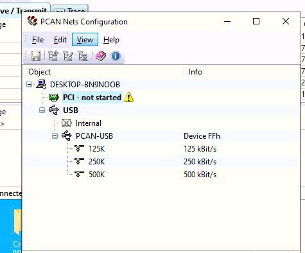Click the yellow warning icon beside PCI
Screen dimensions: 305x253
[x=128, y=98]
